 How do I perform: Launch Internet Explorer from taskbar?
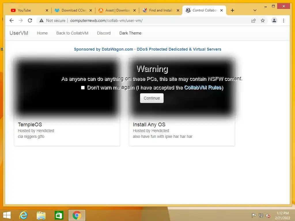pos(24,215)
